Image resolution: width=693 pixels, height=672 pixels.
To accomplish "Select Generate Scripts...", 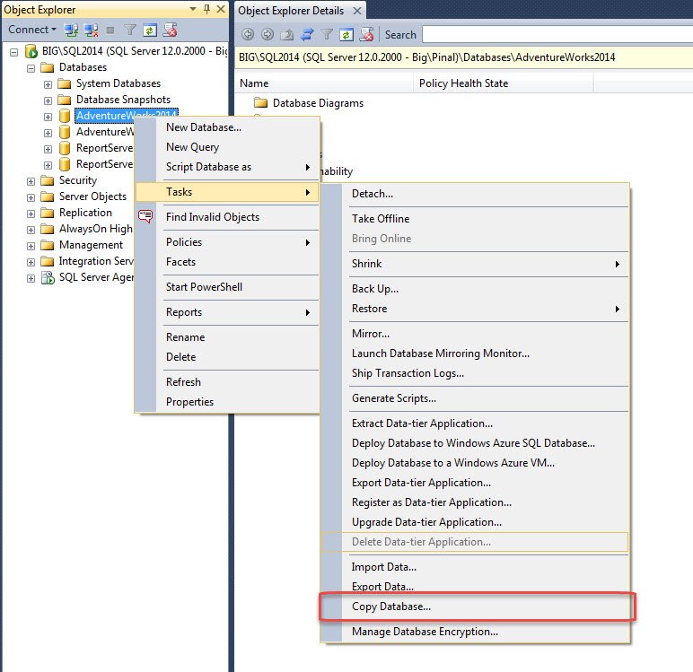I will pos(475,398).
